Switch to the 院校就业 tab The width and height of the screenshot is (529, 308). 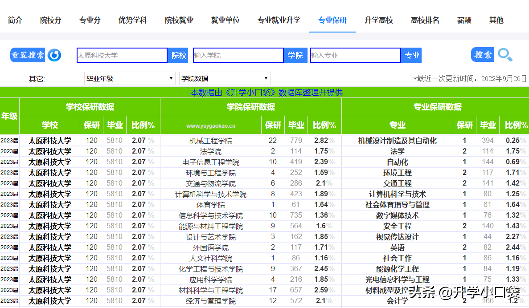pyautogui.click(x=179, y=20)
